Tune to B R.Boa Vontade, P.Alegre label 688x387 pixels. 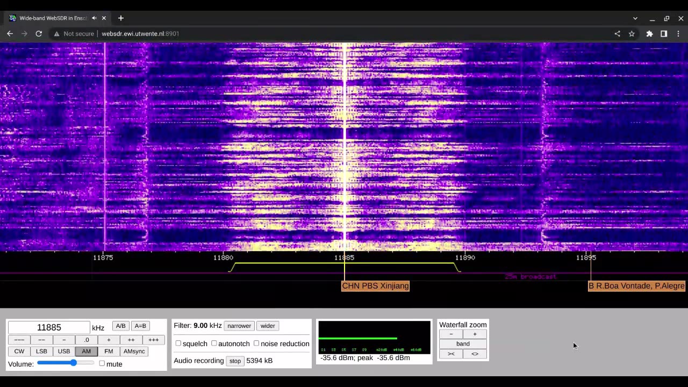(636, 286)
